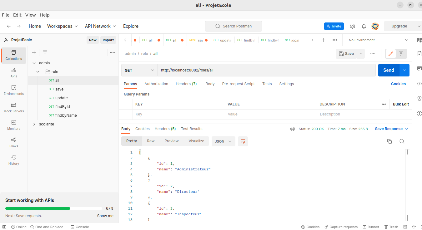Click the settings gear icon
Image resolution: width=422 pixels, height=230 pixels.
pos(353,26)
